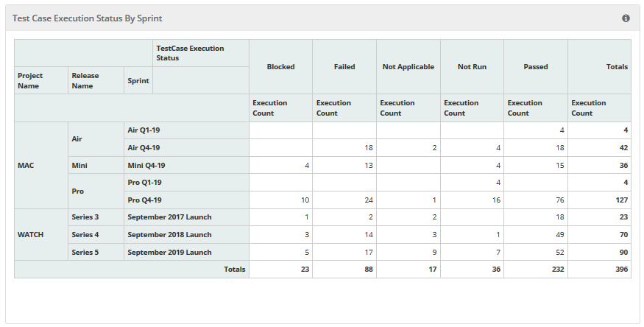Viewport: 644px width, 327px height.
Task: Click Execution Count under Not Run column
Action: [x=472, y=108]
